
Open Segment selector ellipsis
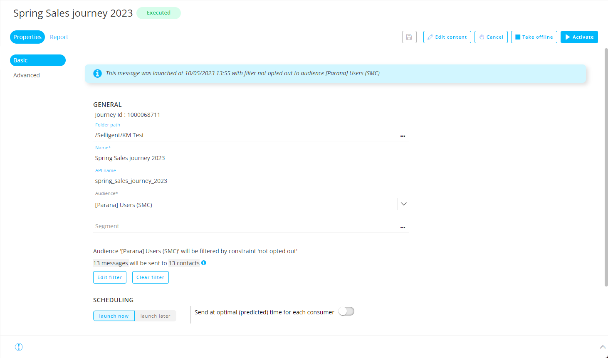click(403, 227)
